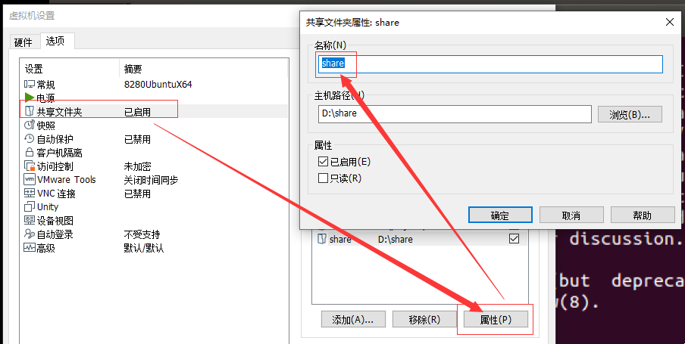
Task: Select the 自动保护 settings row
Action: click(x=155, y=139)
